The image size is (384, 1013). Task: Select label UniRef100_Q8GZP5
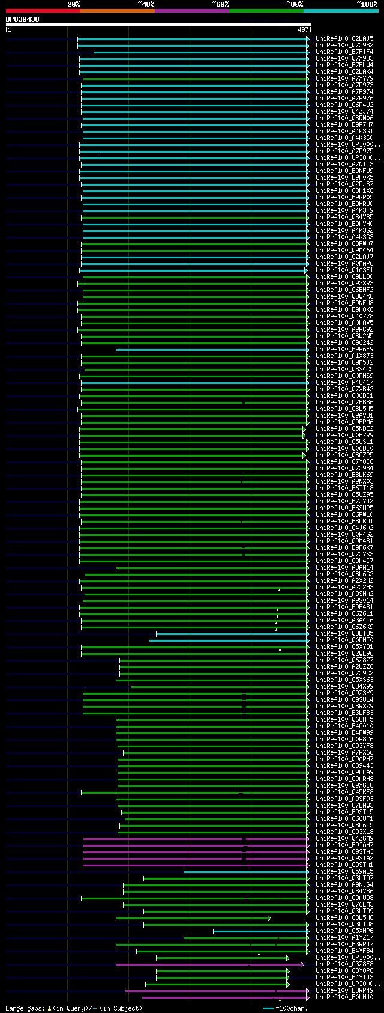[344, 455]
